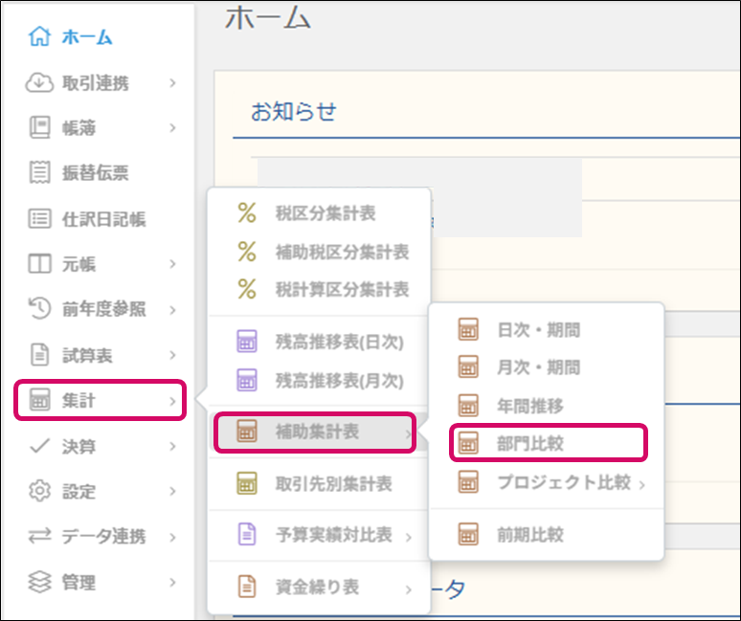Expand the プロジェクト比較 submenu arrow

coord(641,484)
